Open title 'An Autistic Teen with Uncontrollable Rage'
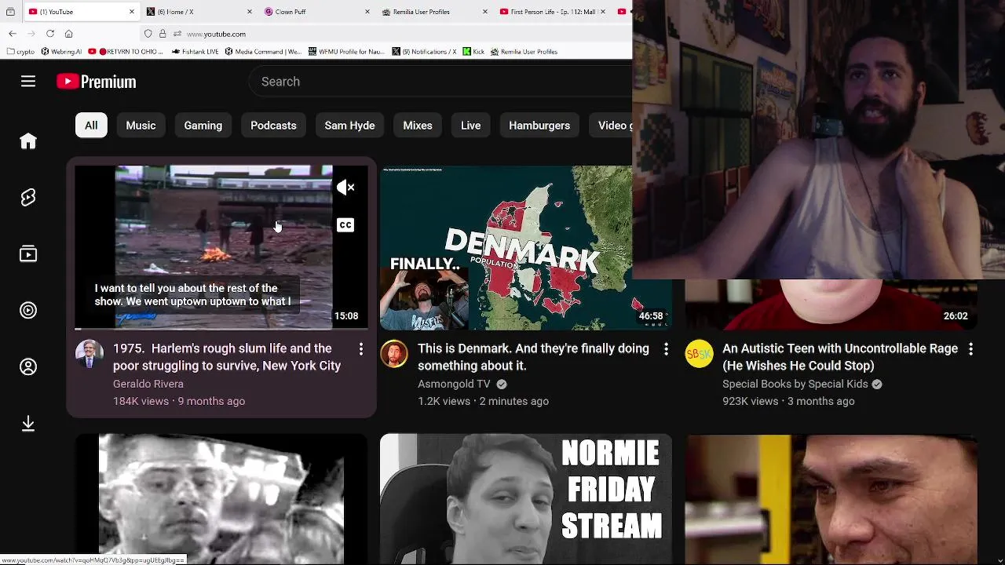The width and height of the screenshot is (1005, 565). [x=840, y=357]
